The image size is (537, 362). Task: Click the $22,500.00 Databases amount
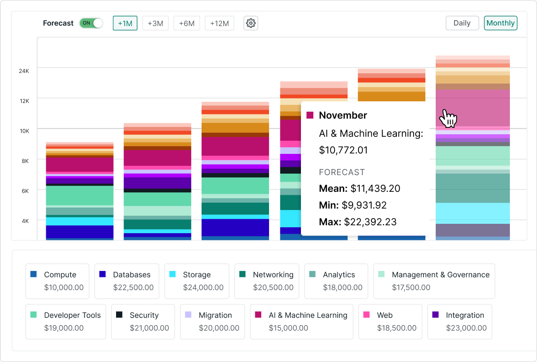point(134,287)
